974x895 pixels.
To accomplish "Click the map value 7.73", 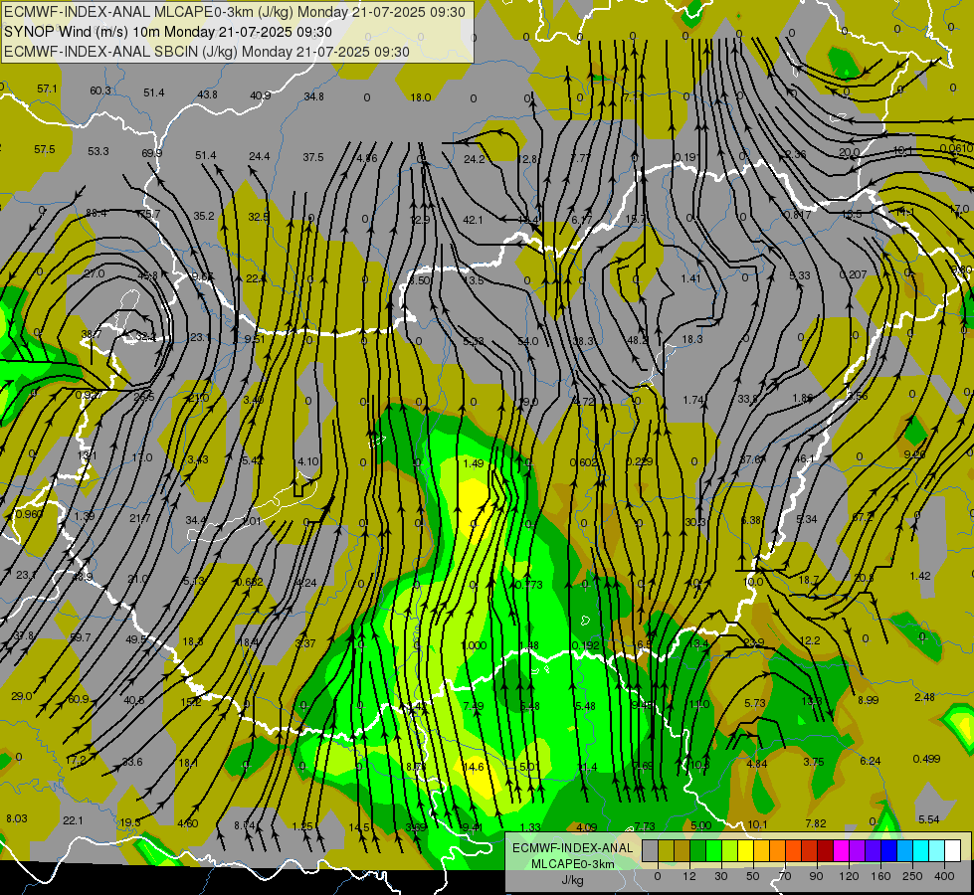I will [x=645, y=826].
